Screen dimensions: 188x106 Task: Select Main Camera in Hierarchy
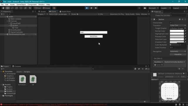(16, 19)
